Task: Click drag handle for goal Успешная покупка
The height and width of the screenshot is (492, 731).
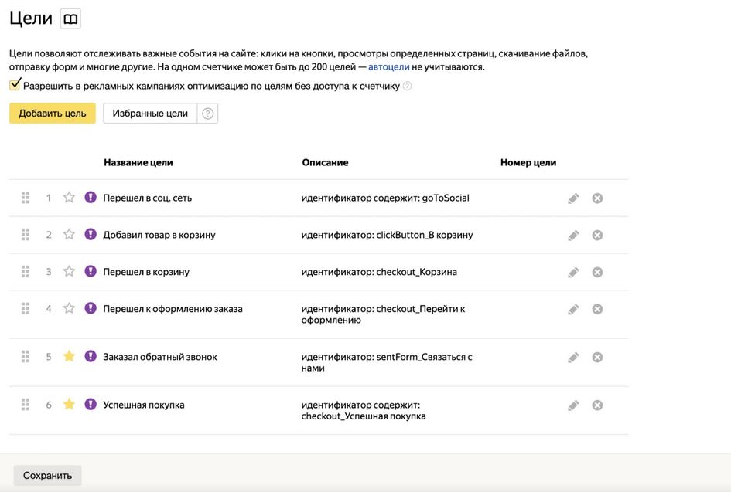Action: coord(26,405)
